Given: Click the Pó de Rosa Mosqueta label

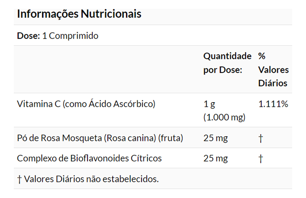Looking at the screenshot, I should click(60, 138).
